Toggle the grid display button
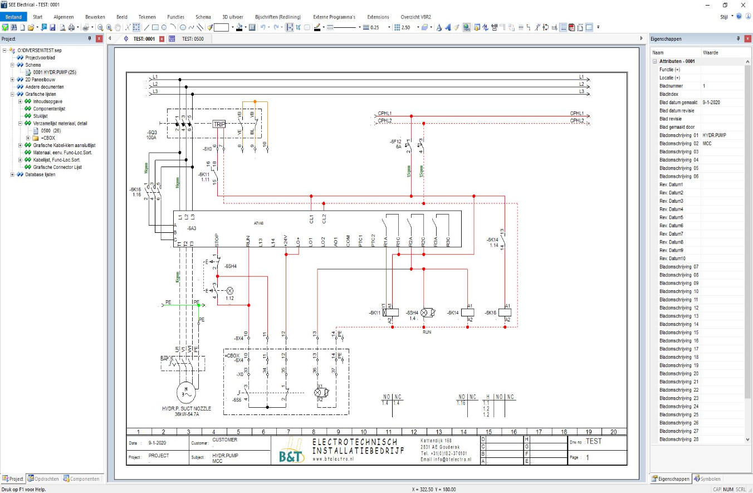Image resolution: width=753 pixels, height=493 pixels. pyautogui.click(x=563, y=27)
